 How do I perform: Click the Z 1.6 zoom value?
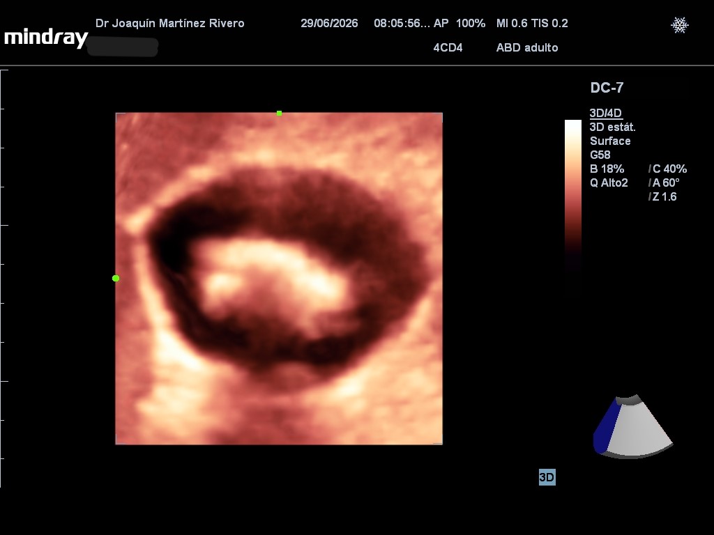(664, 197)
